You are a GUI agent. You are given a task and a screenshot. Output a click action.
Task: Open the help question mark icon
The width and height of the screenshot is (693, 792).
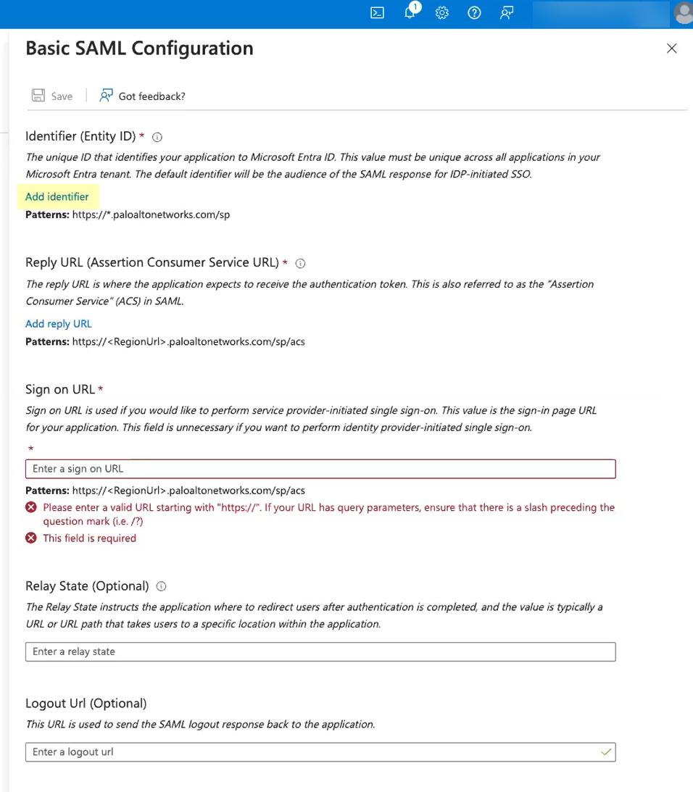(x=474, y=12)
